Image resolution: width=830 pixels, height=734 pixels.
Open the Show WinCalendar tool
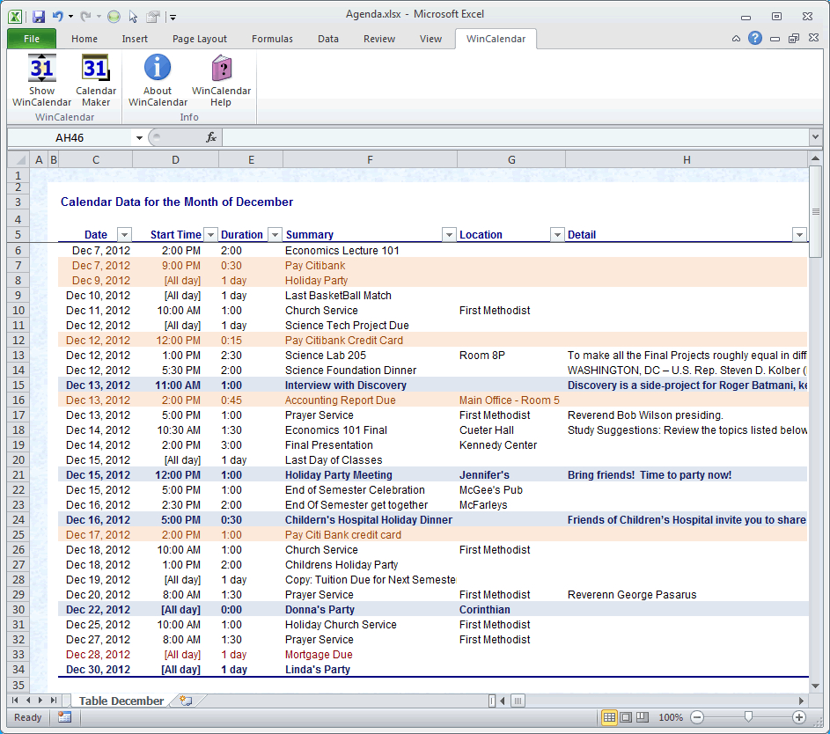(x=41, y=77)
